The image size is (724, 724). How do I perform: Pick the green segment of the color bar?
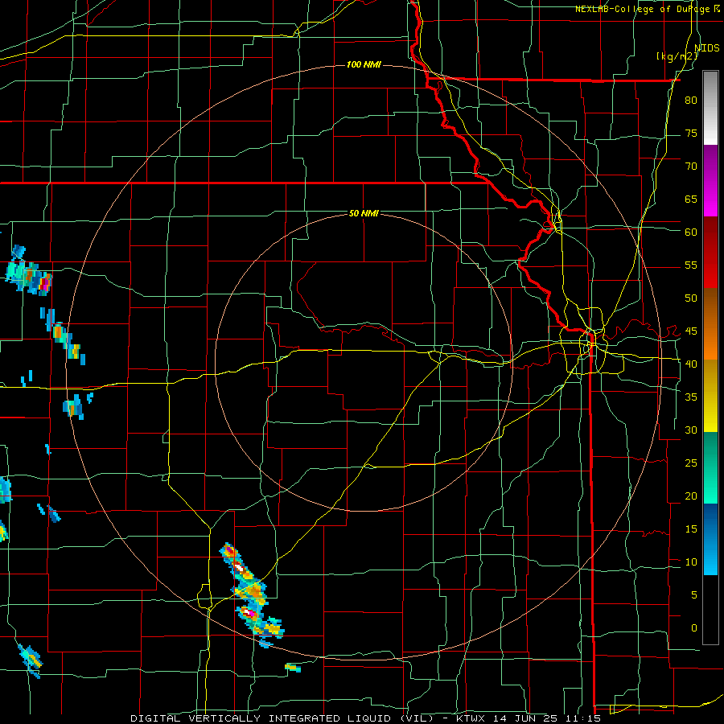click(710, 467)
